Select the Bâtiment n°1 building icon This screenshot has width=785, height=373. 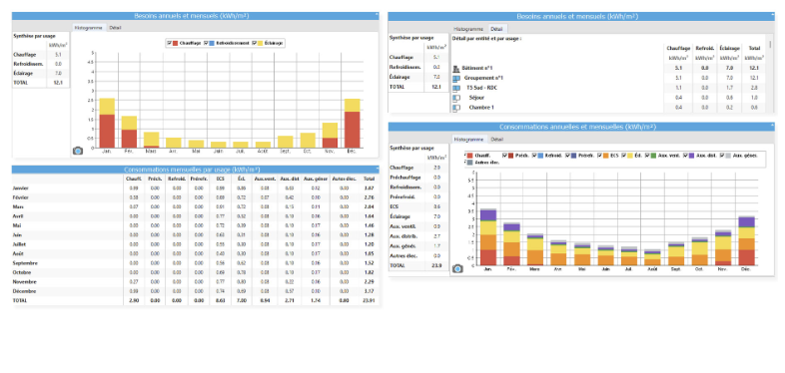point(456,68)
